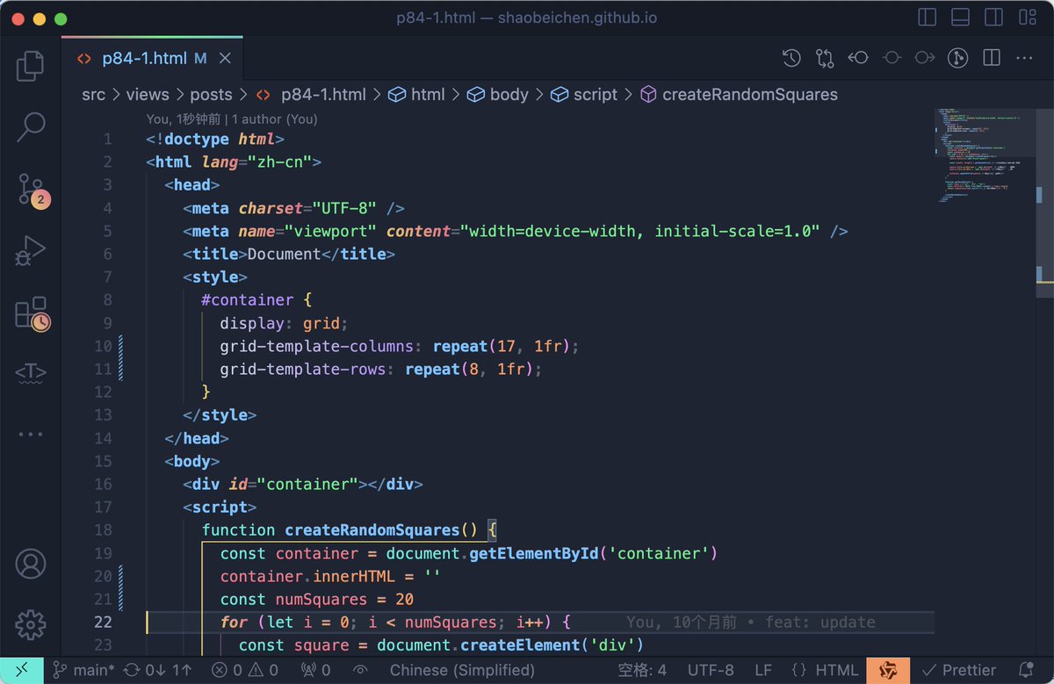The height and width of the screenshot is (684, 1054).
Task: Open the body symbol breadcrumb dropdown
Action: (x=497, y=94)
